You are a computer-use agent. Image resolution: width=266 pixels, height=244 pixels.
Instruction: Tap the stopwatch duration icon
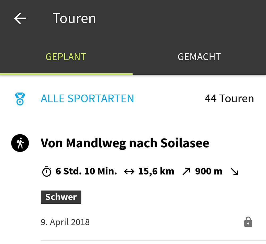47,172
